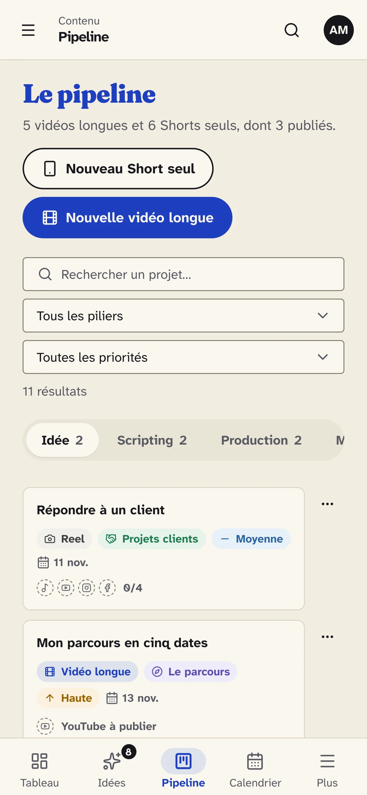Expand the Tous les piliers dropdown
Viewport: 367px width, 795px height.
point(183,316)
